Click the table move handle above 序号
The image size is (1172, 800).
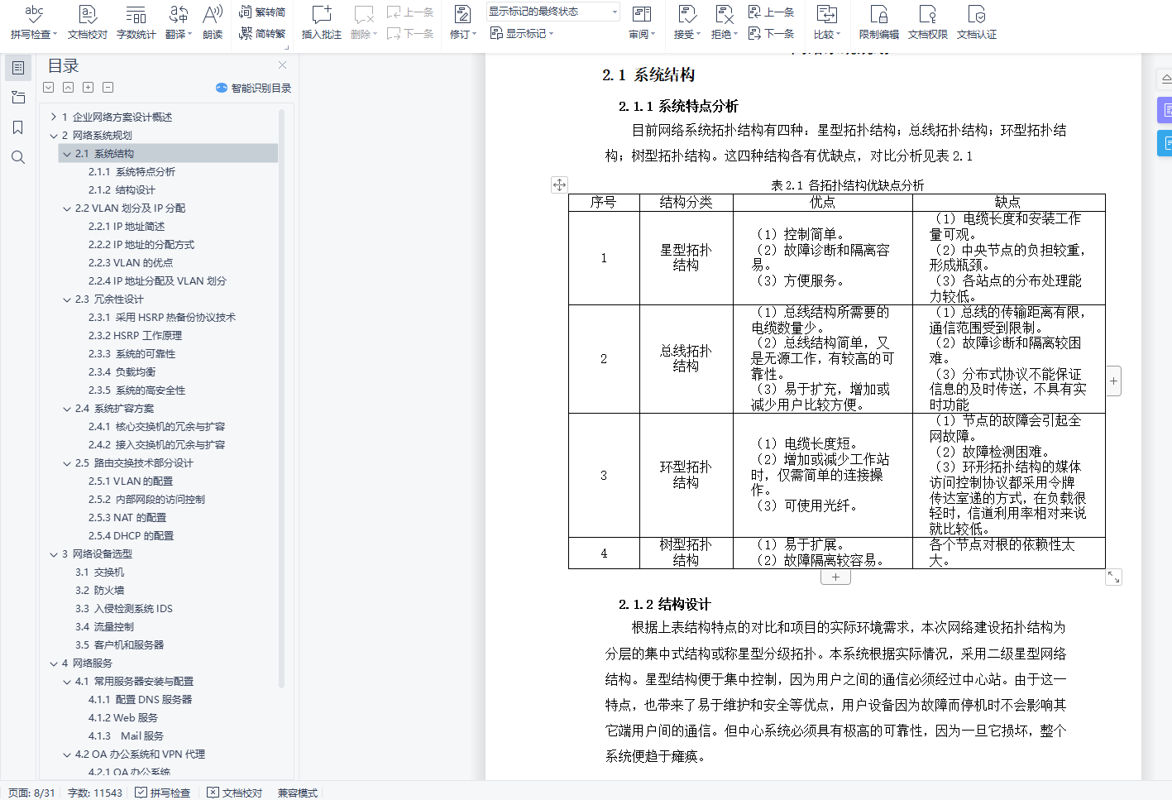pos(559,185)
